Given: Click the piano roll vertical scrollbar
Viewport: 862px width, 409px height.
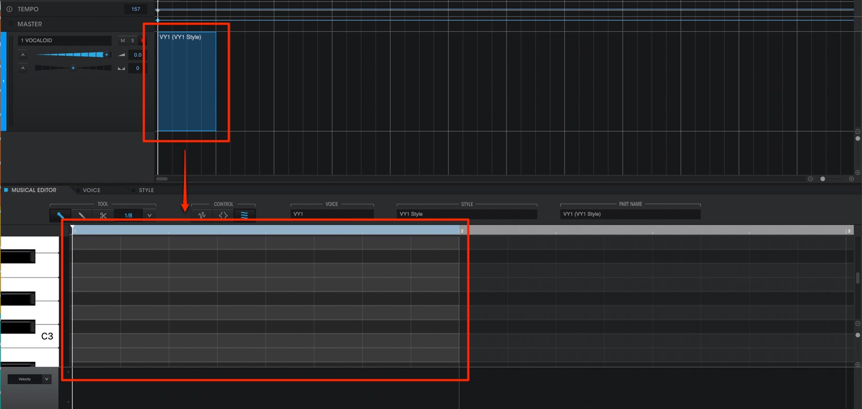Looking at the screenshot, I should (858, 278).
